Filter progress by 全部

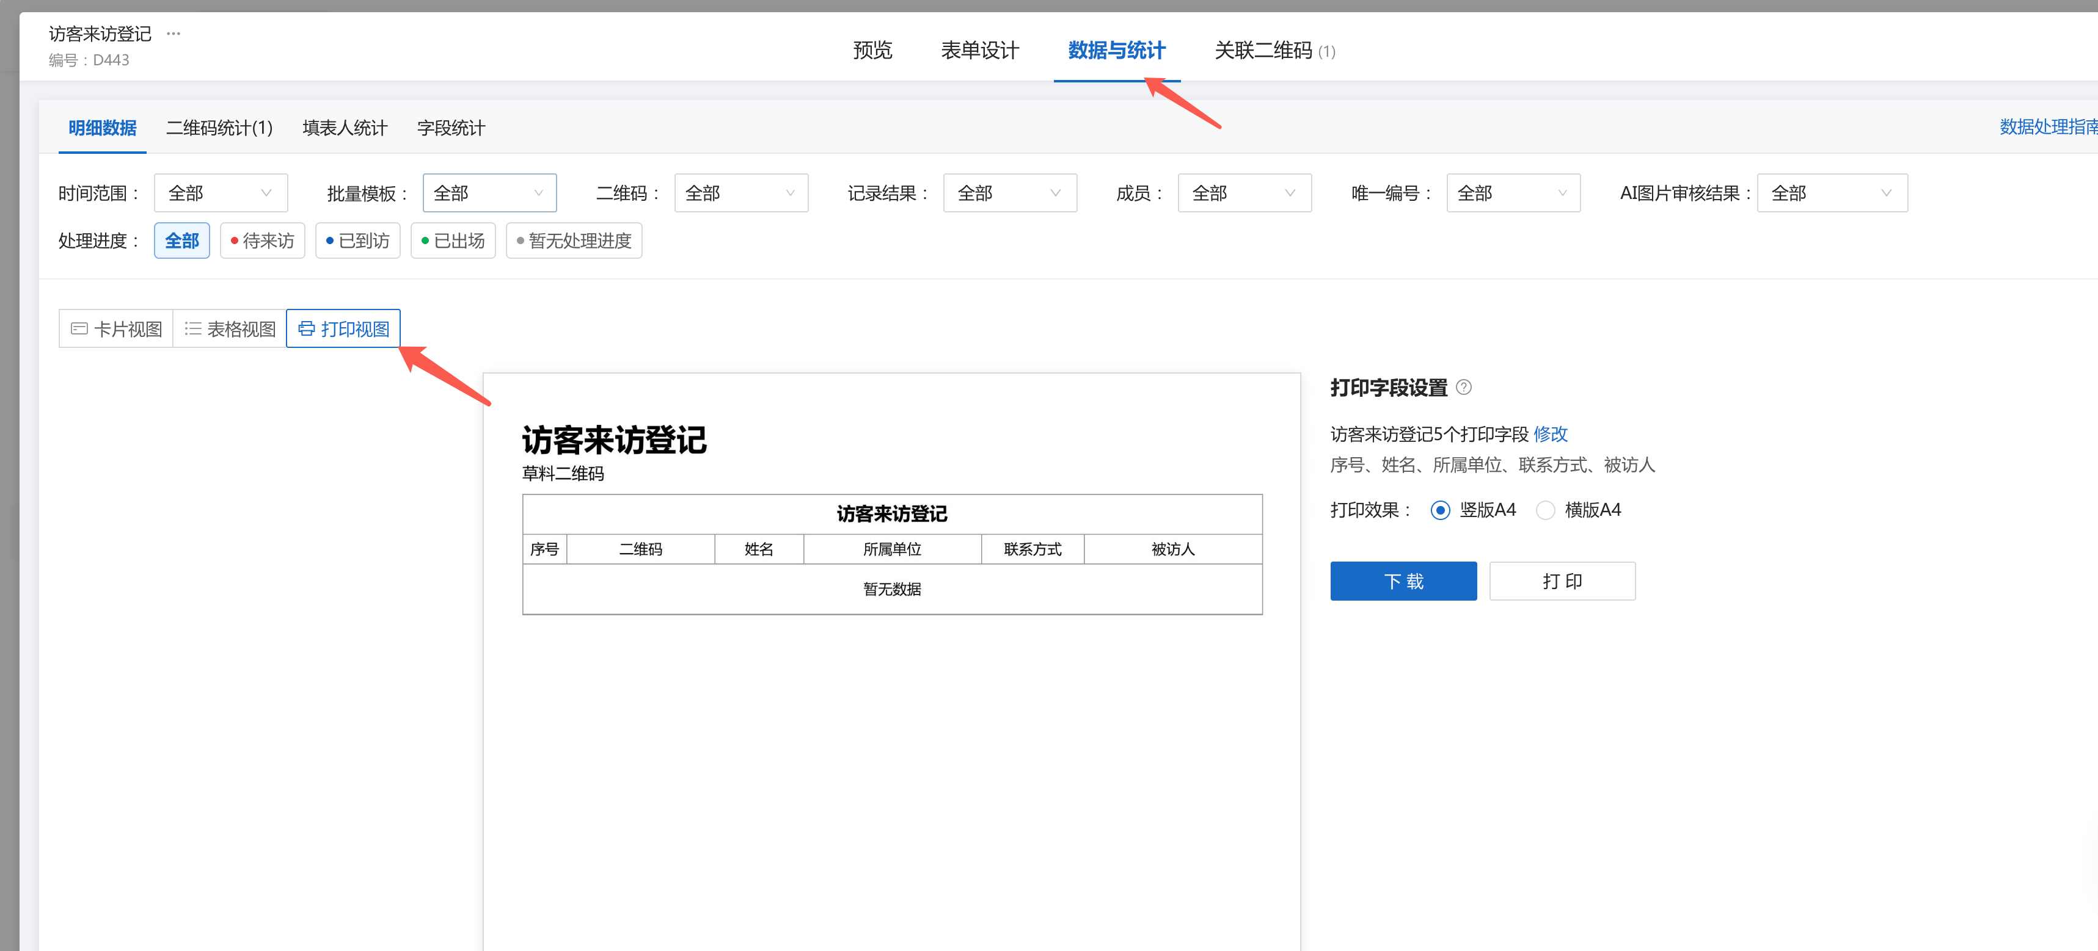tap(181, 240)
